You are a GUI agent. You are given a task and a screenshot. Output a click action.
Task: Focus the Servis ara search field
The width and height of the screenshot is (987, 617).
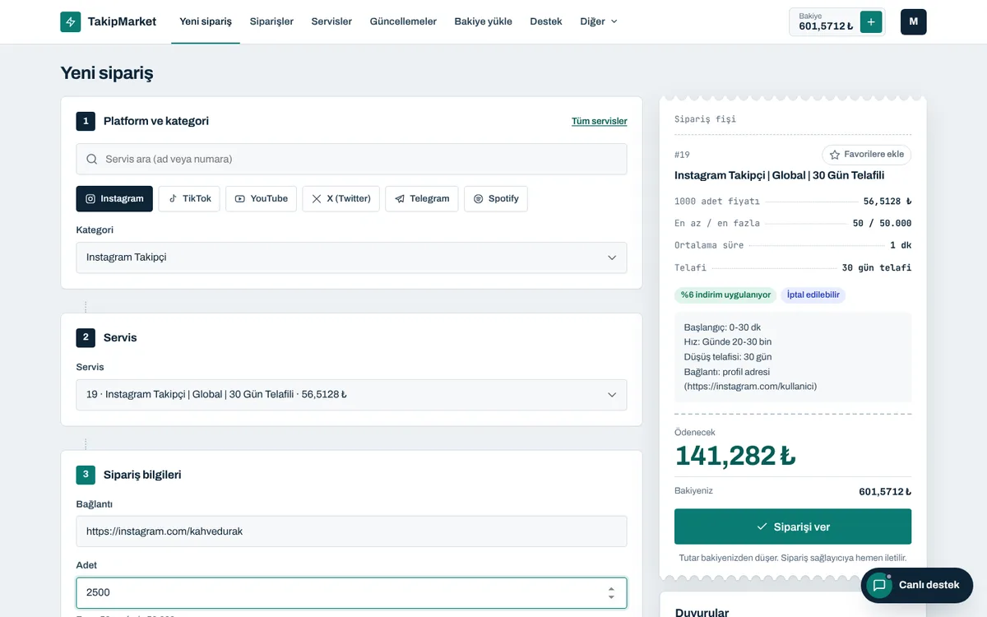(351, 159)
